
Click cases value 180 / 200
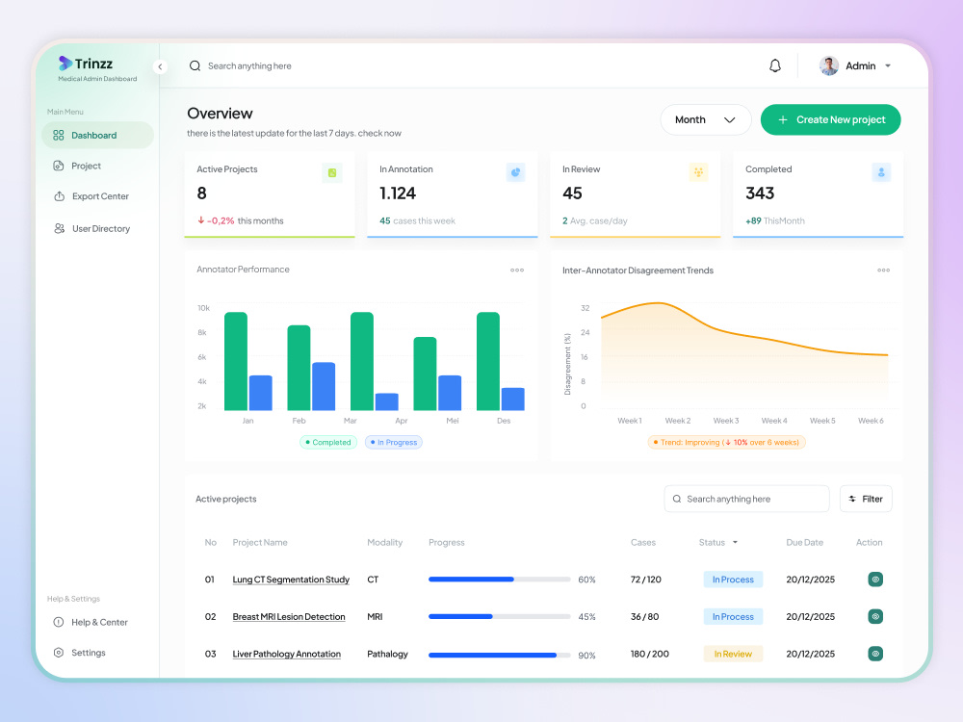649,655
